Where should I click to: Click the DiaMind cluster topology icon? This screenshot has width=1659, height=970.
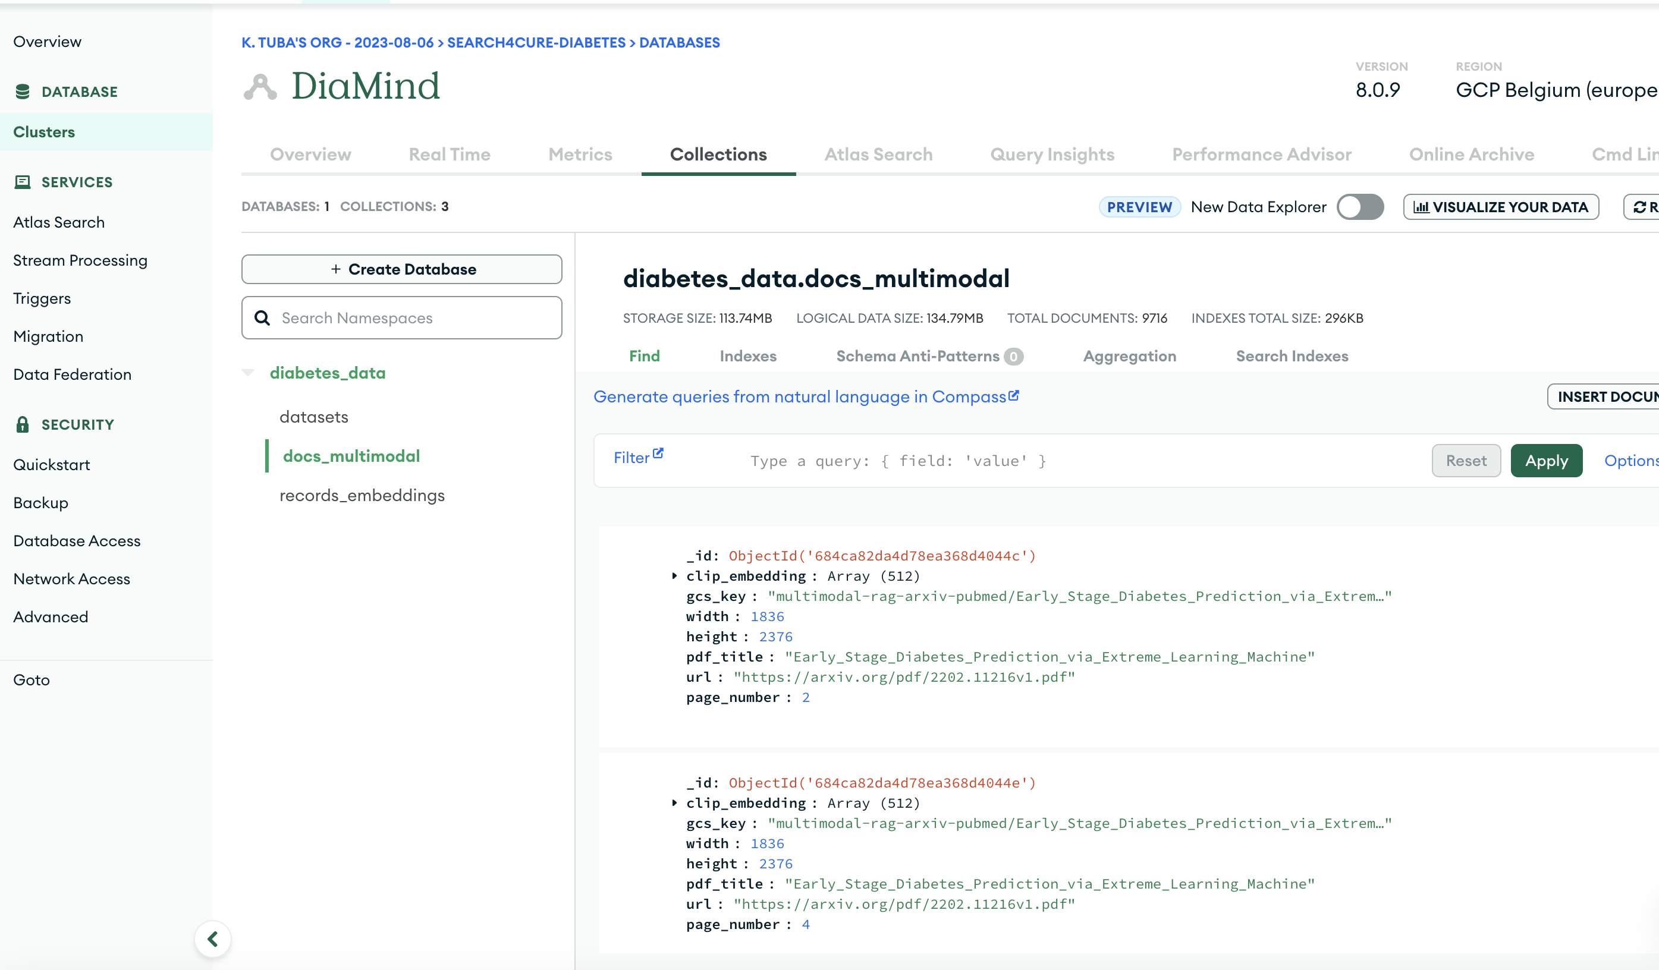pos(260,87)
